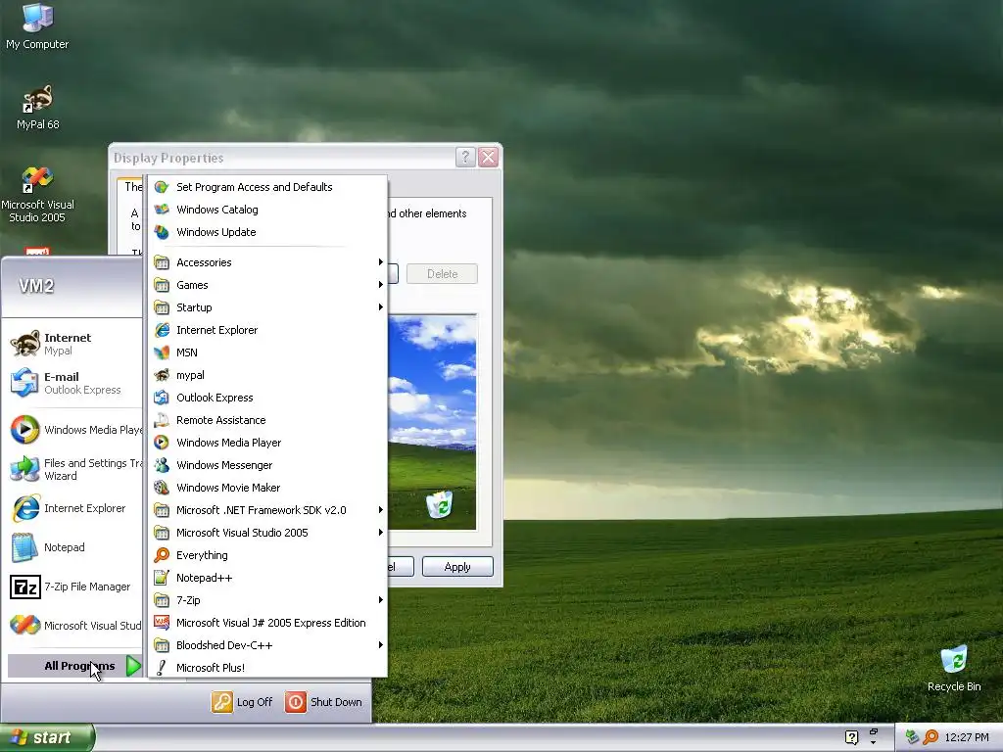Screen dimensions: 1003x752
Task: Open Windows Catalog entry
Action: pyautogui.click(x=267, y=210)
